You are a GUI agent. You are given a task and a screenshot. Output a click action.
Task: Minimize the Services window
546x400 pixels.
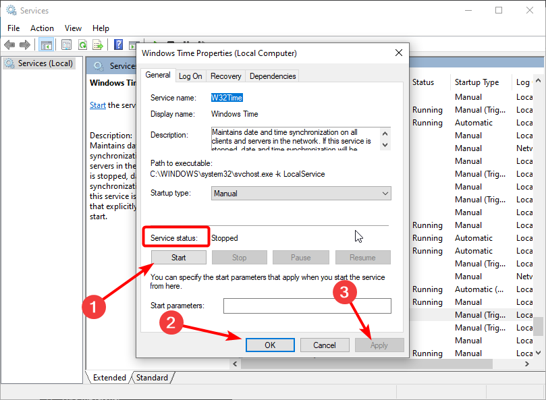pos(468,10)
